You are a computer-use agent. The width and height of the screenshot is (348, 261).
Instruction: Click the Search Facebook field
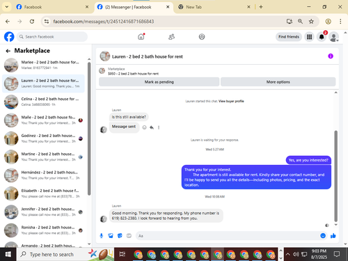52,37
